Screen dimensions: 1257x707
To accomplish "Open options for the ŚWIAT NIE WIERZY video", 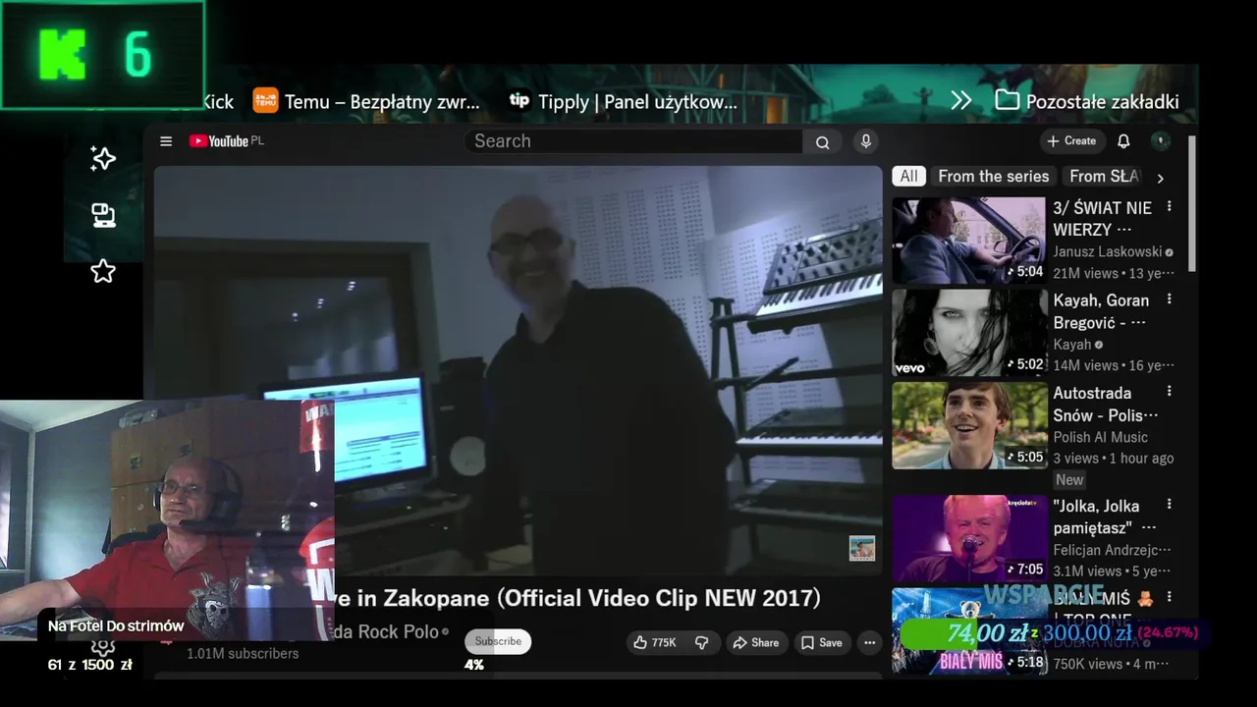I will 1169,206.
